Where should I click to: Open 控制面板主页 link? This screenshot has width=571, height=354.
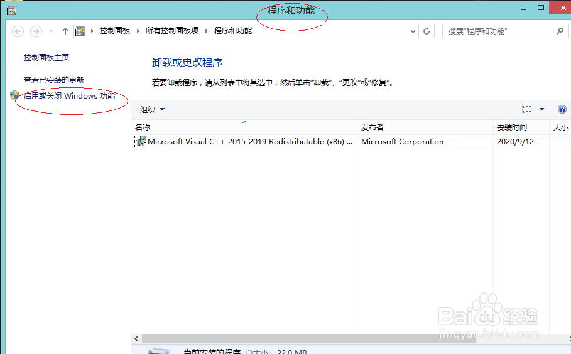[46, 58]
